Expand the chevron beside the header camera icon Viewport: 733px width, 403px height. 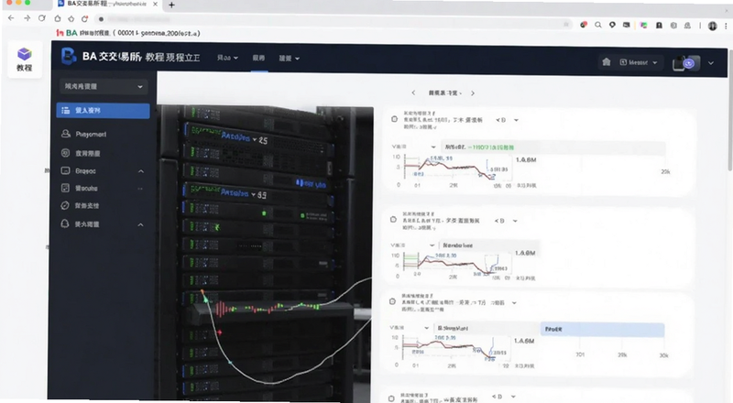click(x=711, y=63)
